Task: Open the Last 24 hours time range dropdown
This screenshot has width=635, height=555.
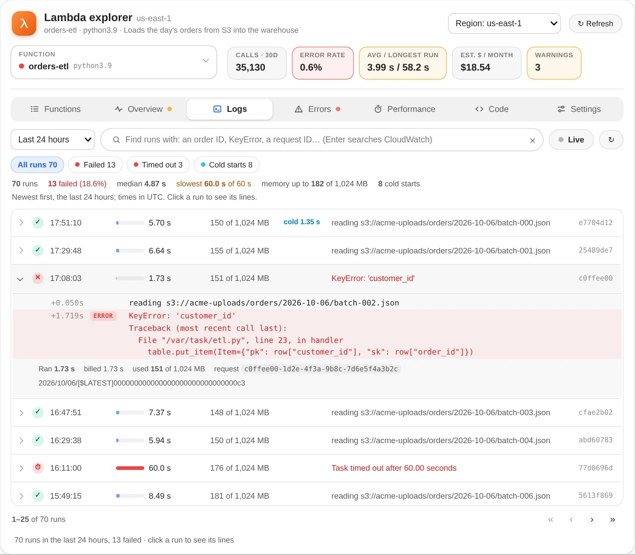Action: [53, 140]
